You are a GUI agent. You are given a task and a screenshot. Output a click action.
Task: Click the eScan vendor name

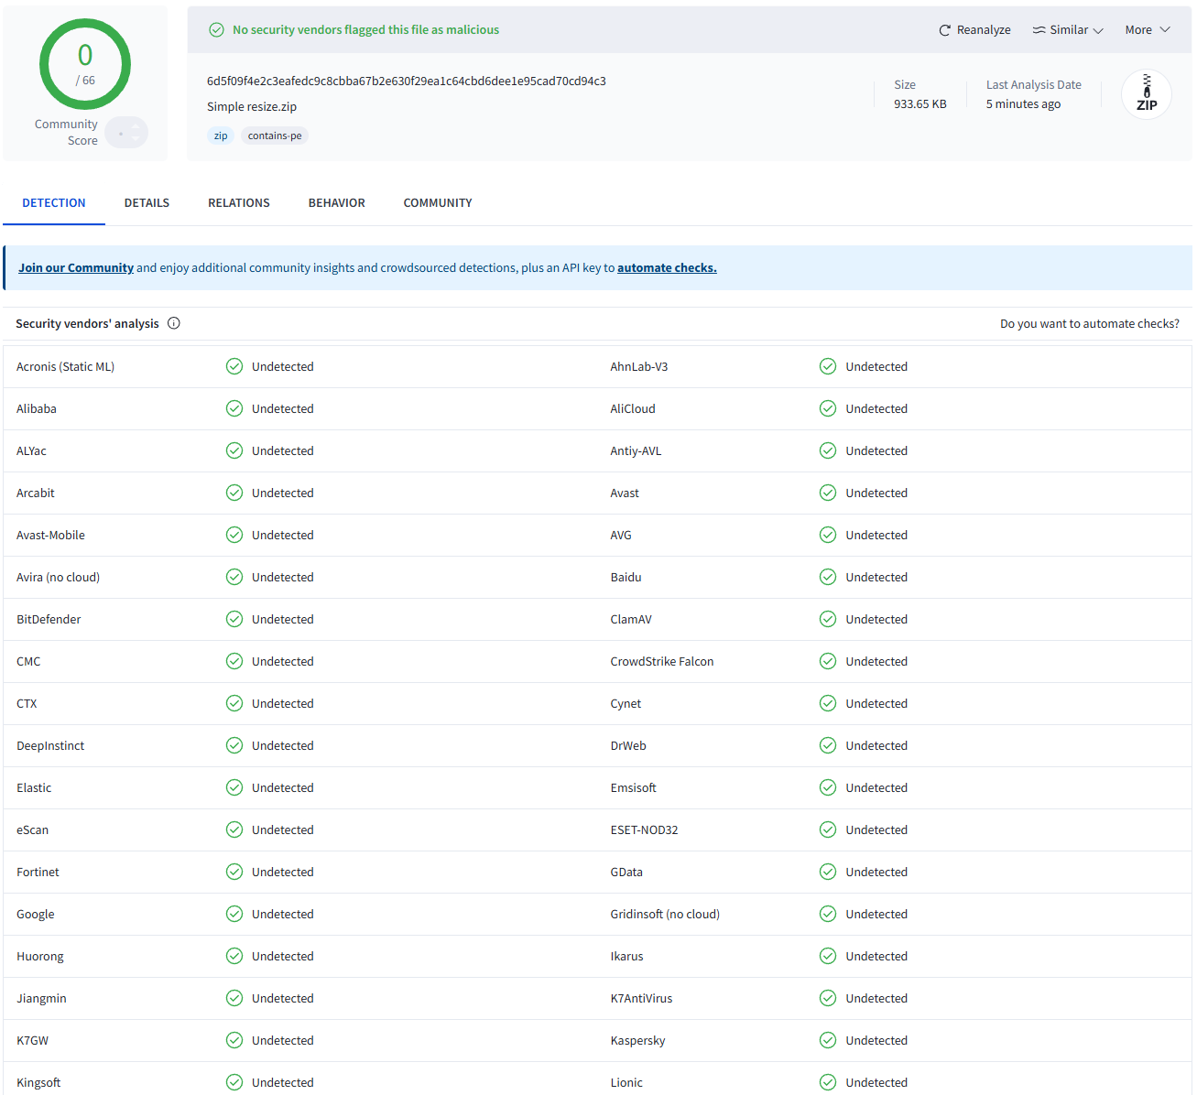[33, 830]
